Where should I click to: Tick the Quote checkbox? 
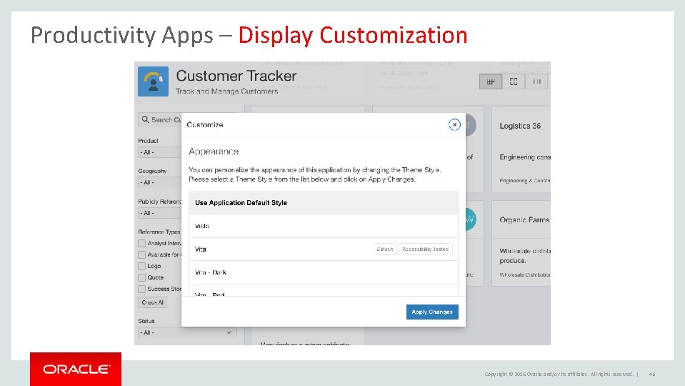(x=141, y=277)
